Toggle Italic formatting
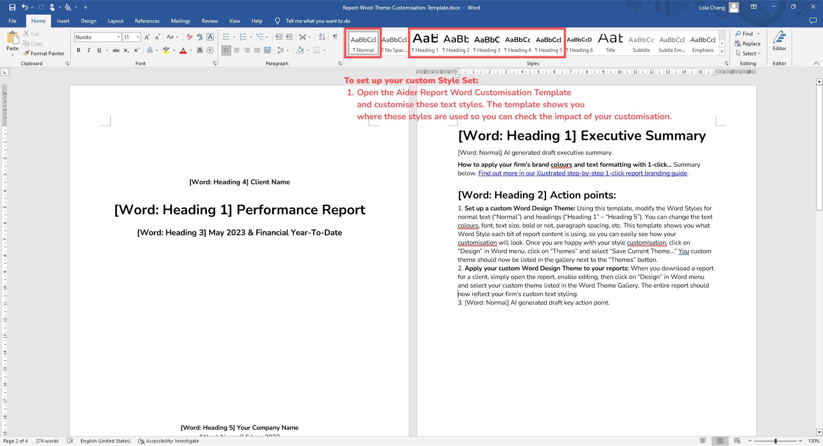 [89, 51]
